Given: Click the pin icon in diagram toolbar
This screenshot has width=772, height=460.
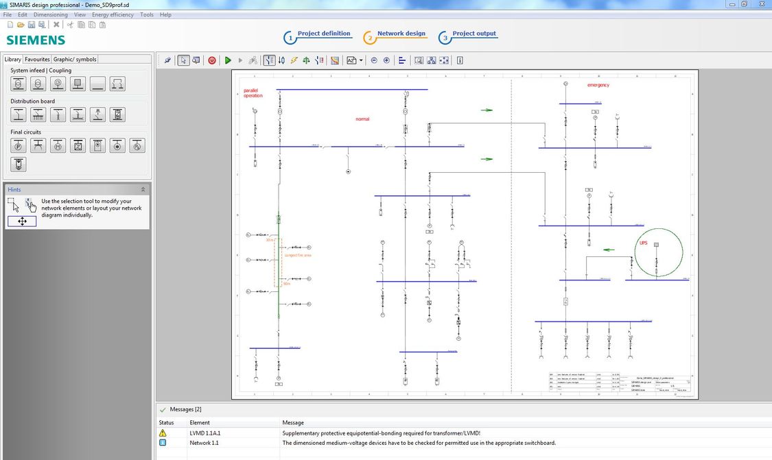Looking at the screenshot, I should [x=167, y=60].
